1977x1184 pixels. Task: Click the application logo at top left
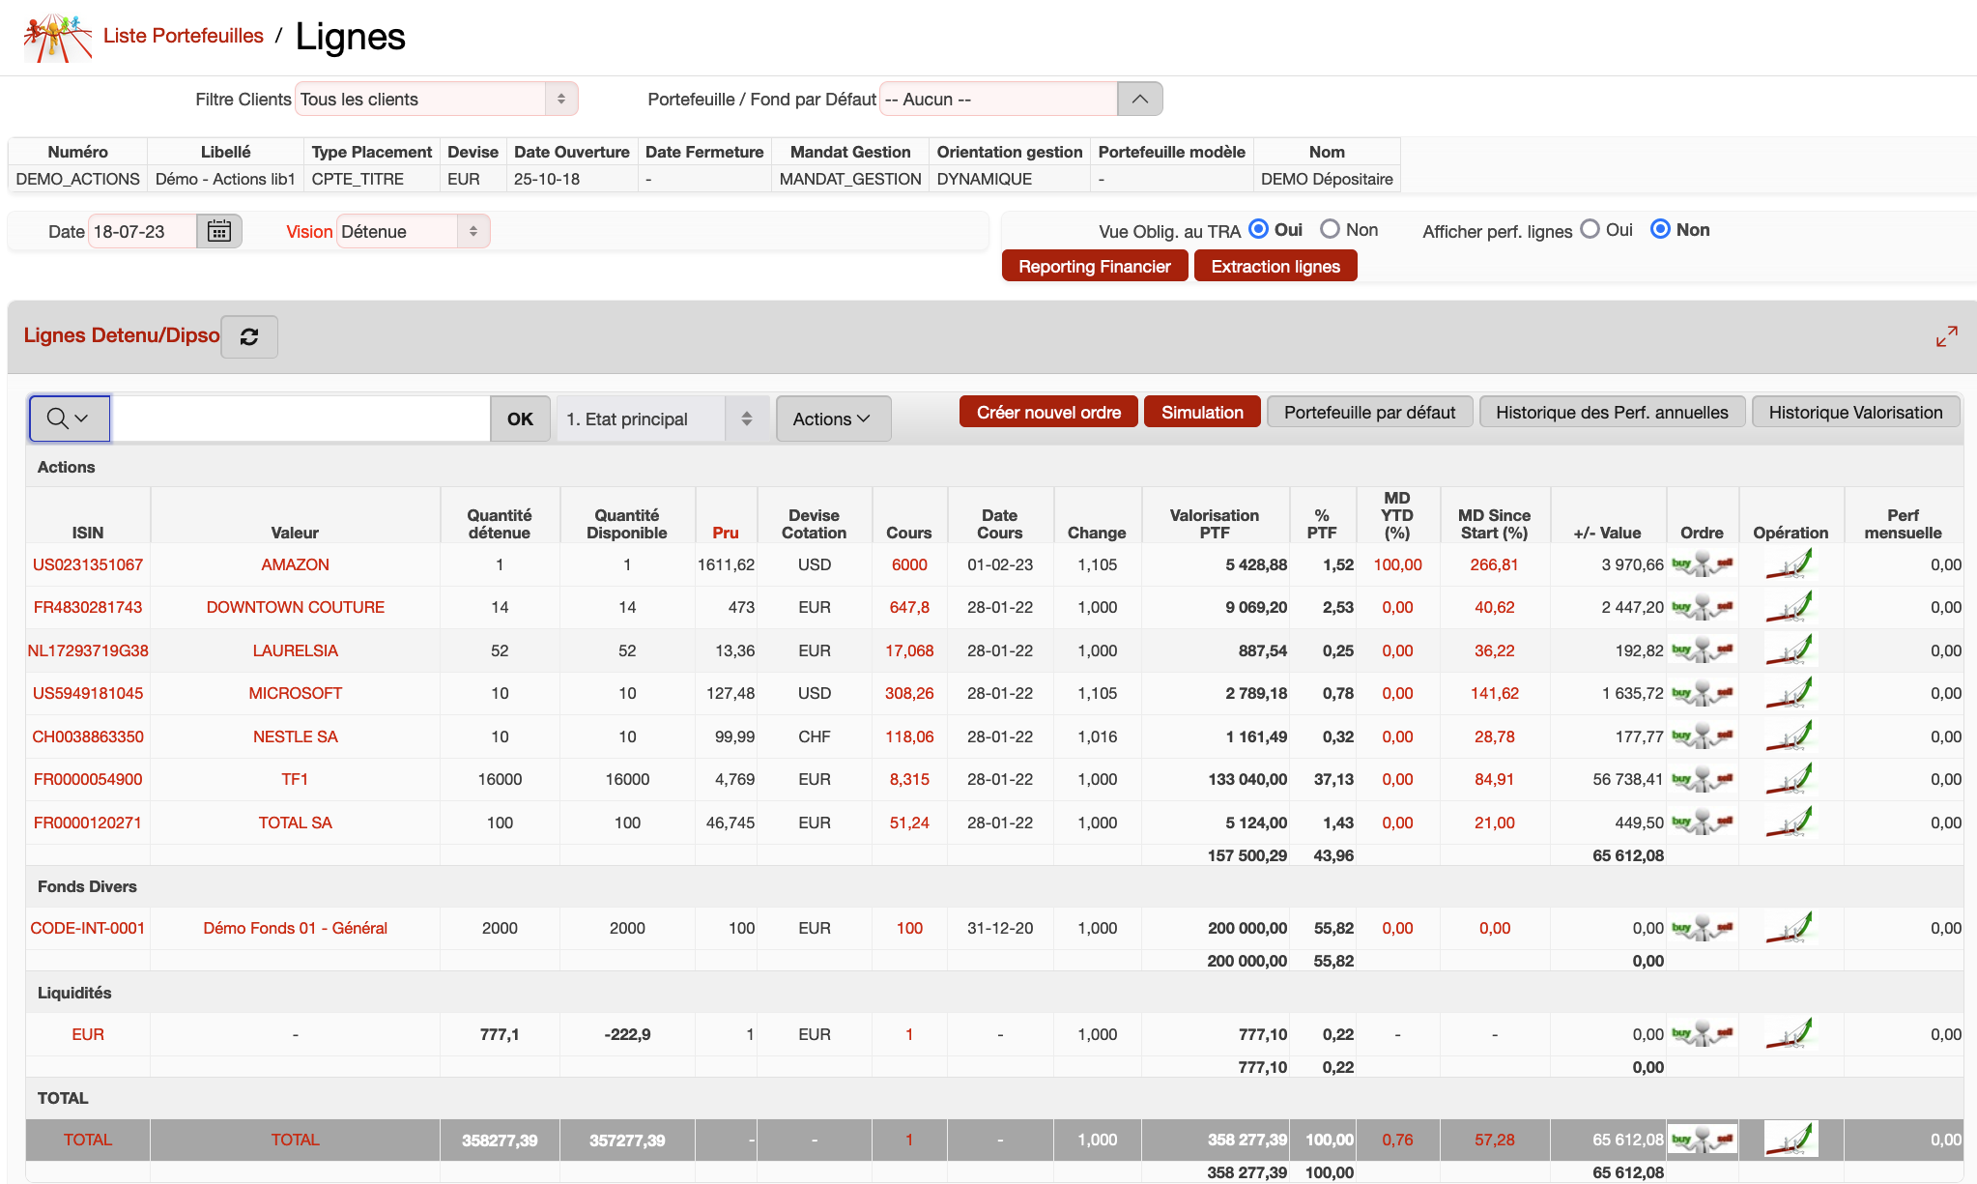pyautogui.click(x=57, y=37)
